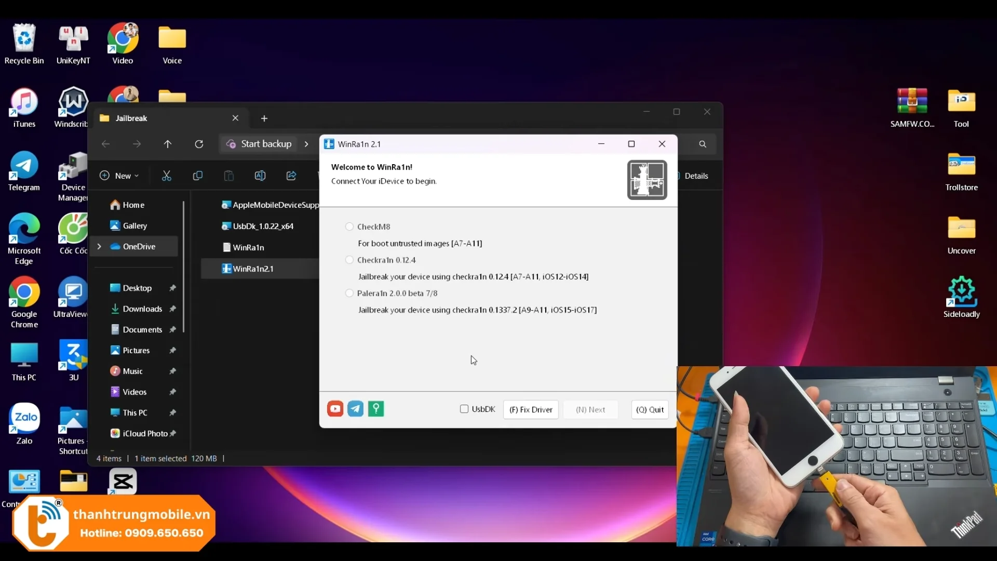Open the Microsoft Edge desktop icon
The height and width of the screenshot is (561, 997).
coord(24,239)
